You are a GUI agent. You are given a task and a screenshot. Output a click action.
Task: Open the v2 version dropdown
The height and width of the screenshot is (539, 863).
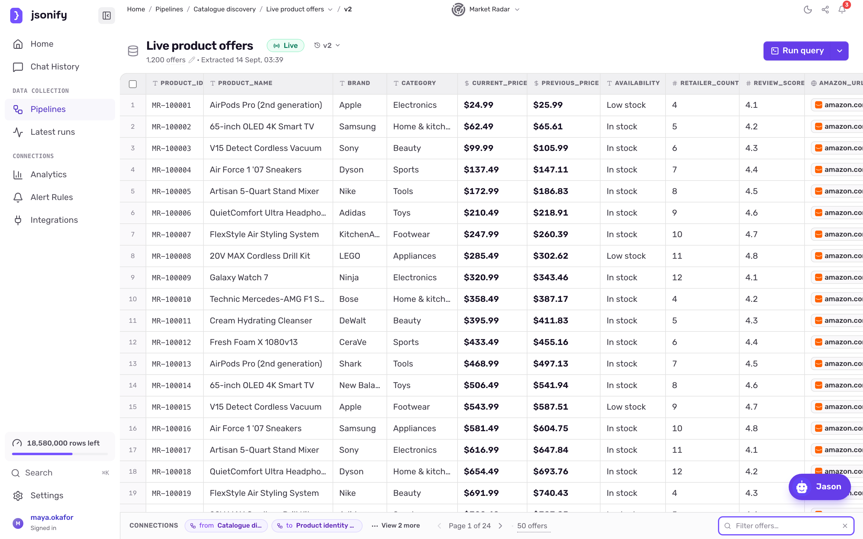tap(327, 45)
